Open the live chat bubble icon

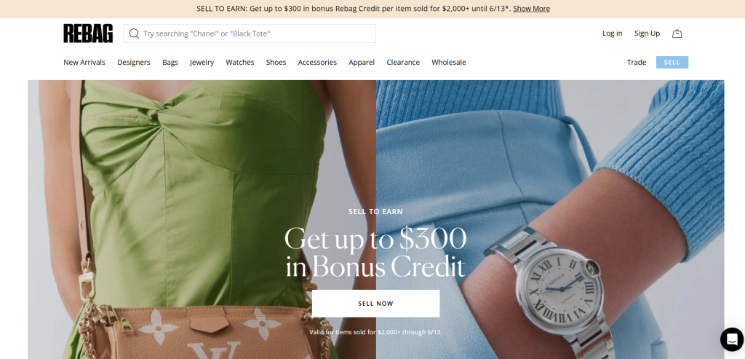point(732,339)
